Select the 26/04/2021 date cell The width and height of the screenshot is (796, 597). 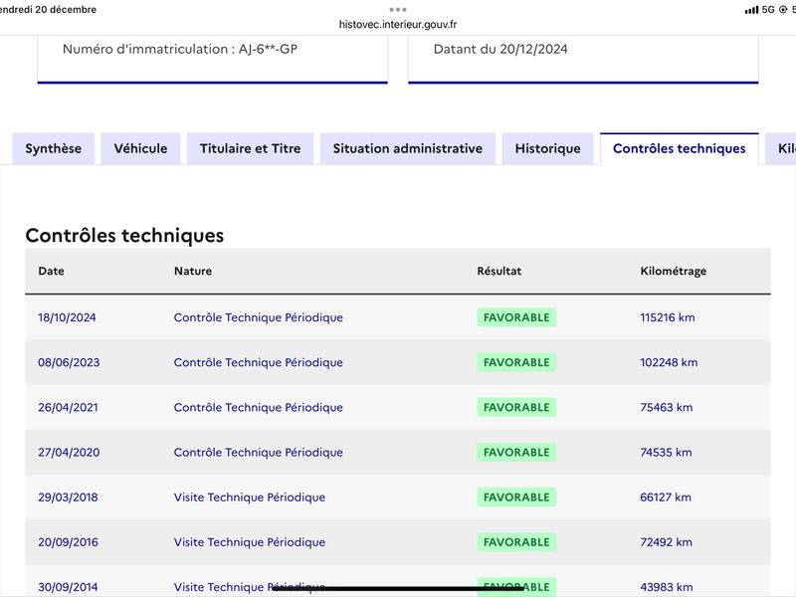point(68,408)
